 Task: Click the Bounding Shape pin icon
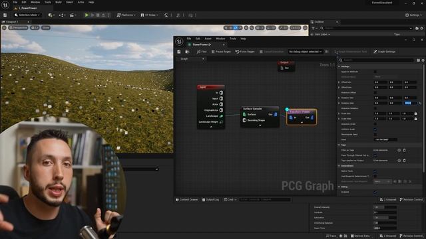point(244,120)
